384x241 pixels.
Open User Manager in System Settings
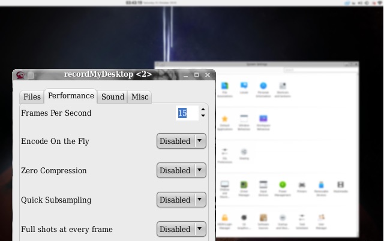322,222
